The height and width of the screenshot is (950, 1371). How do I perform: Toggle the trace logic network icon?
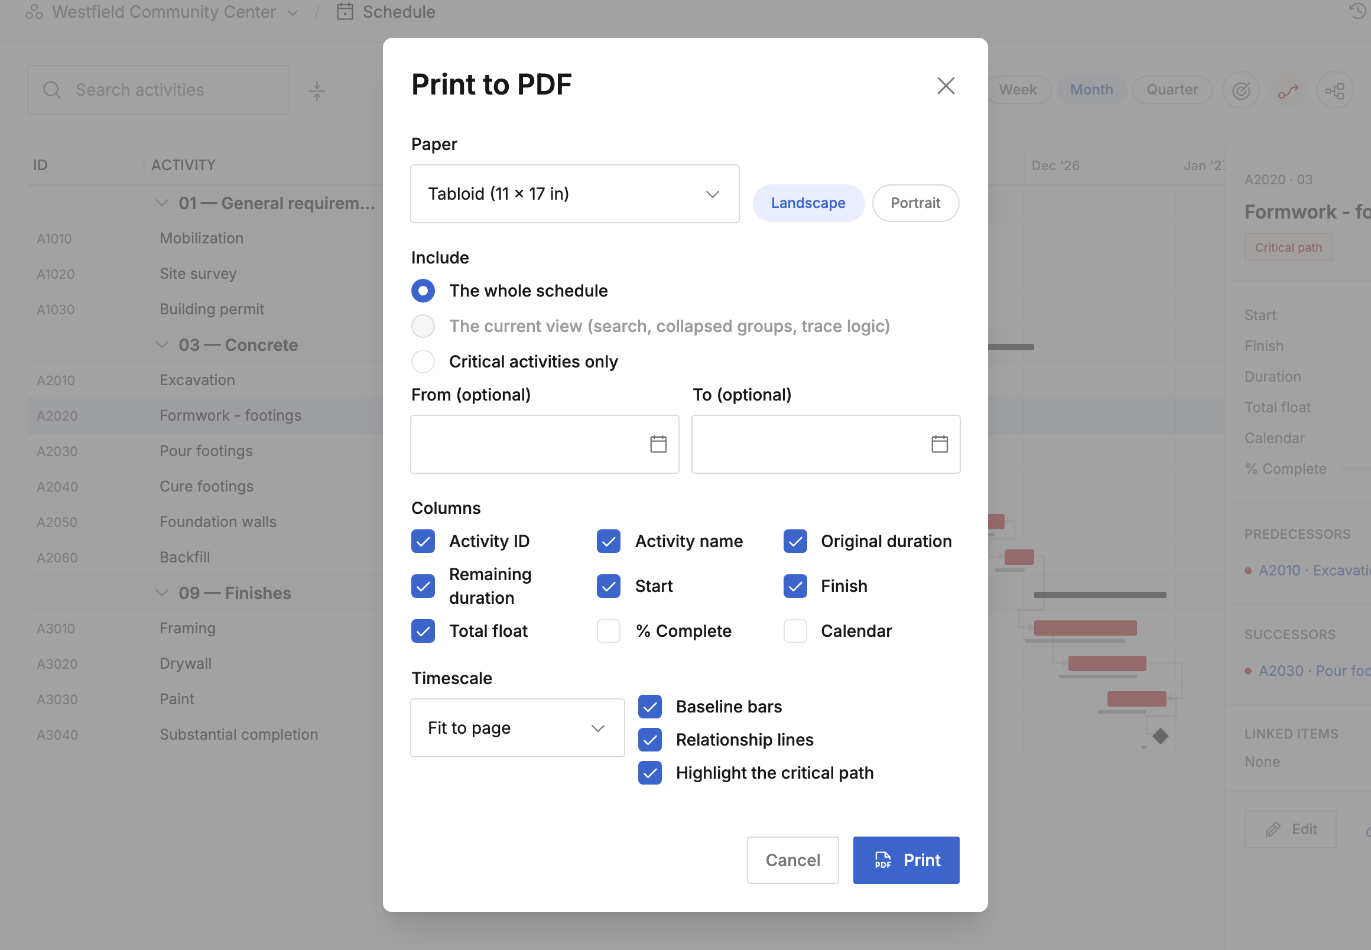coord(1335,90)
